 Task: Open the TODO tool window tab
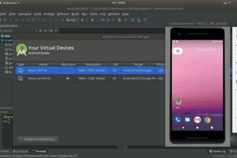point(5,151)
